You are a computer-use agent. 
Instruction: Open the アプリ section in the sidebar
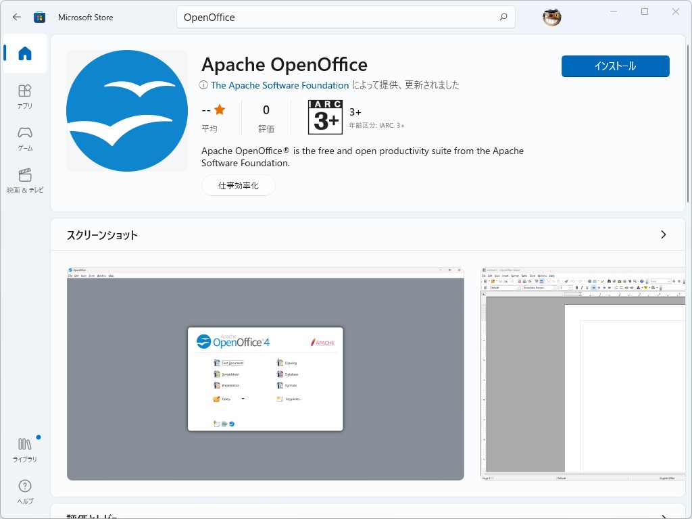pyautogui.click(x=24, y=95)
